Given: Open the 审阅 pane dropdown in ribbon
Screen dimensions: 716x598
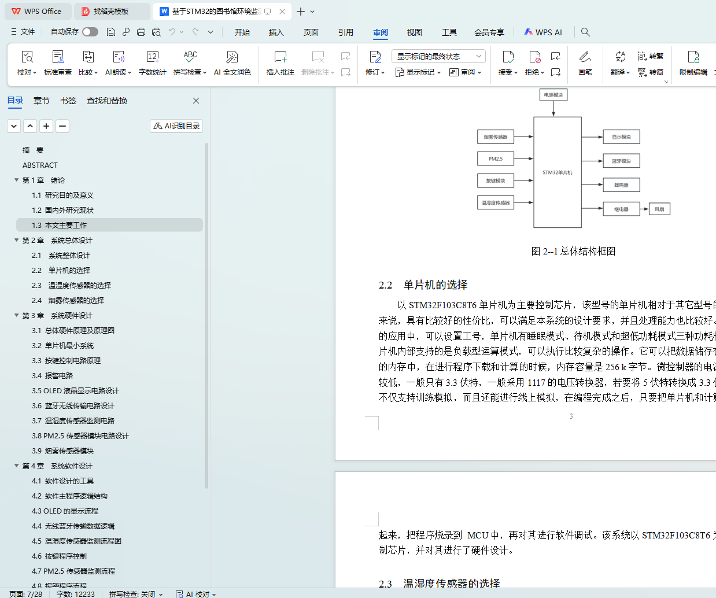Looking at the screenshot, I should tap(465, 72).
